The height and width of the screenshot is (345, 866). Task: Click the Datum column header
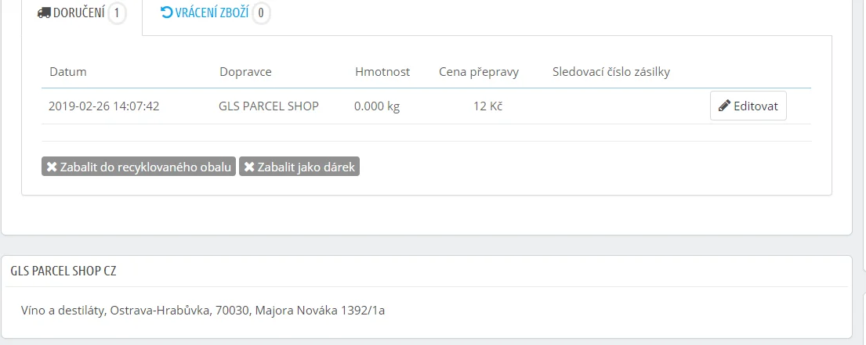point(67,72)
